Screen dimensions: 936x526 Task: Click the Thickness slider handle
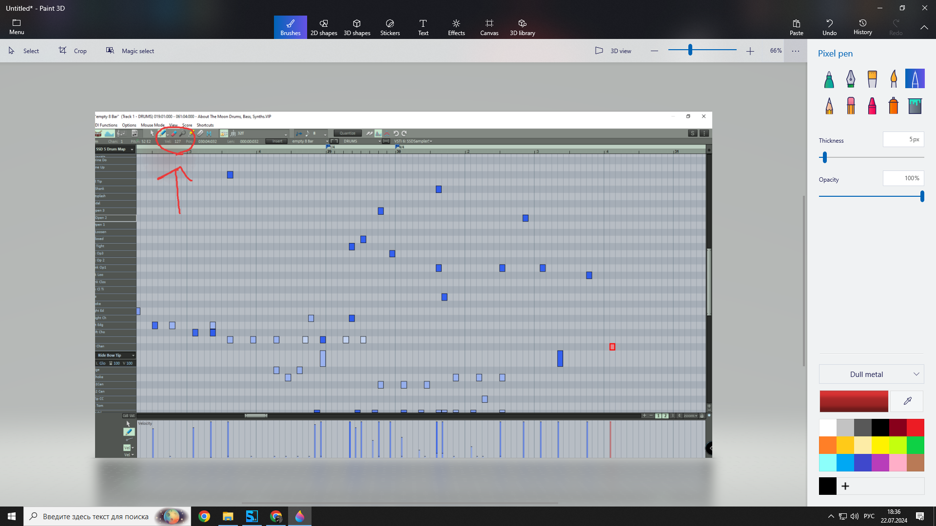tap(825, 157)
